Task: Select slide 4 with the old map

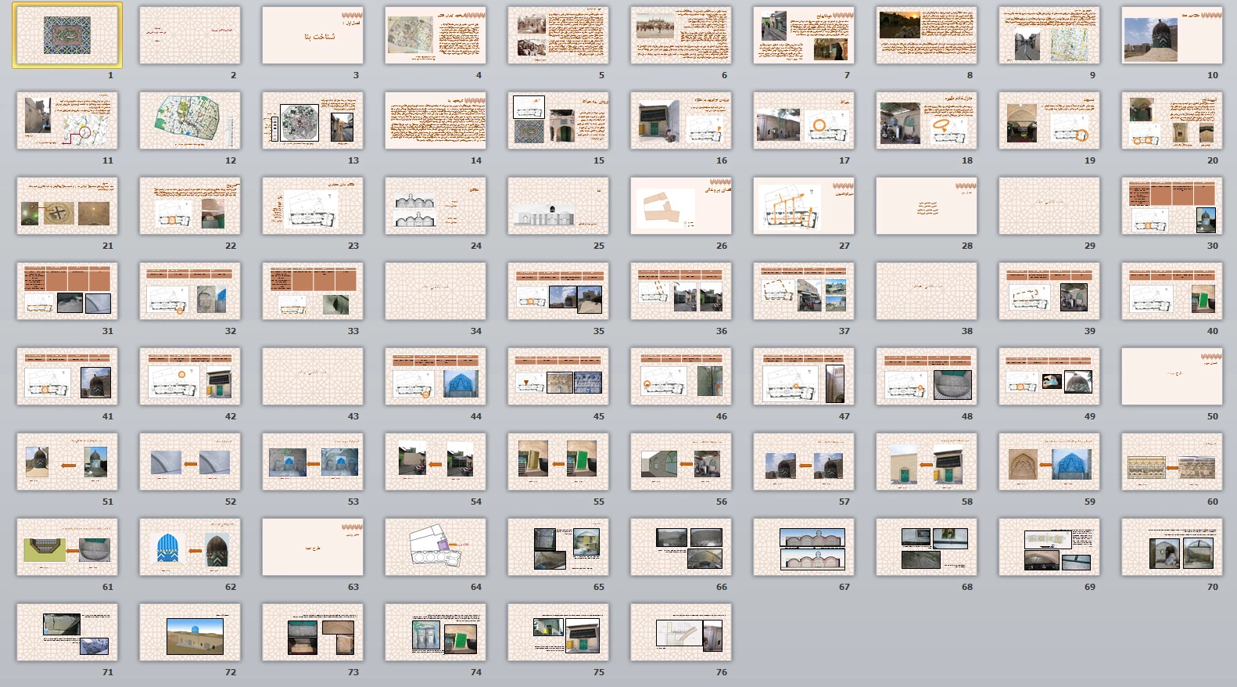Action: click(436, 35)
